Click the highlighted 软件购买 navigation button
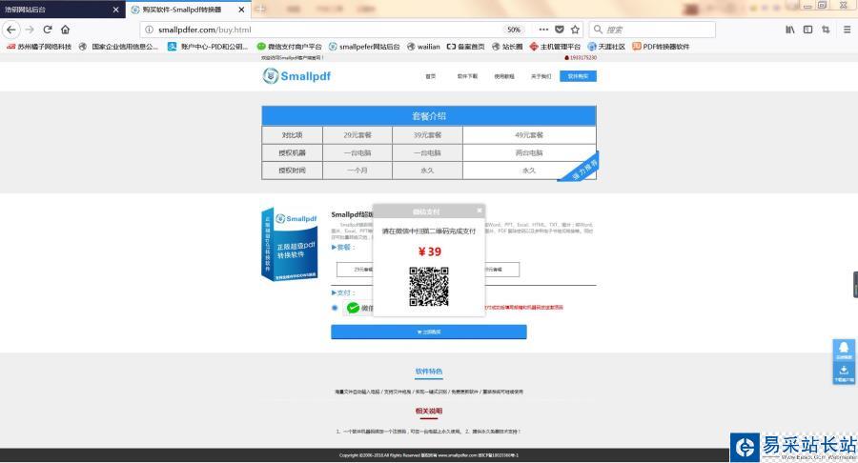The image size is (858, 463). tap(578, 76)
